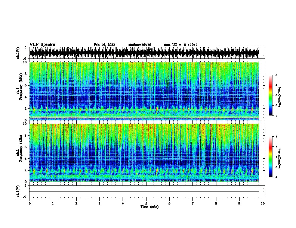The width and height of the screenshot is (296, 228).
Task: Click the "-3" label on ch.1 color scale
Action: (x=276, y=75)
